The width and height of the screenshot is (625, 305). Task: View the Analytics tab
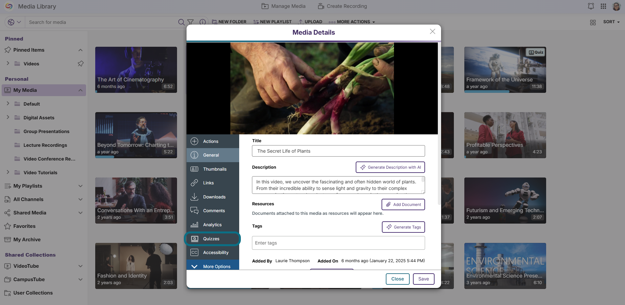[x=213, y=225]
